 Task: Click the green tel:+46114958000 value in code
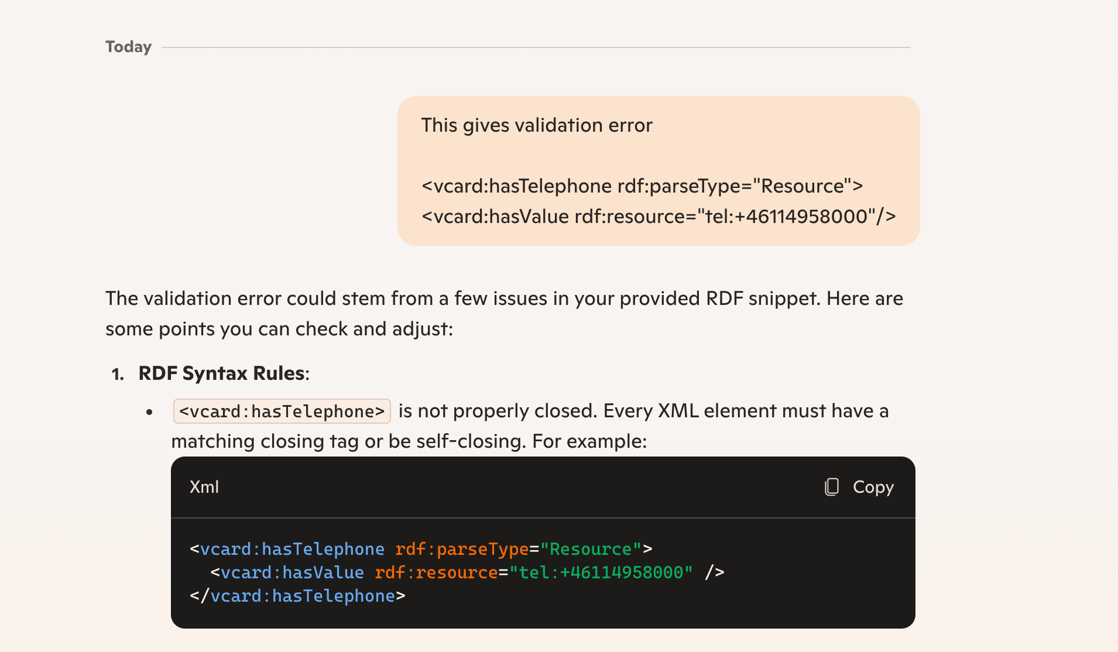coord(601,572)
